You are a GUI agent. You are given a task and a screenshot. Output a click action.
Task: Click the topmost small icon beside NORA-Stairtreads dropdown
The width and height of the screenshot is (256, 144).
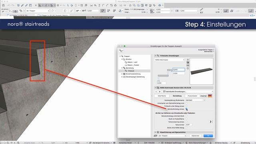(x=188, y=60)
